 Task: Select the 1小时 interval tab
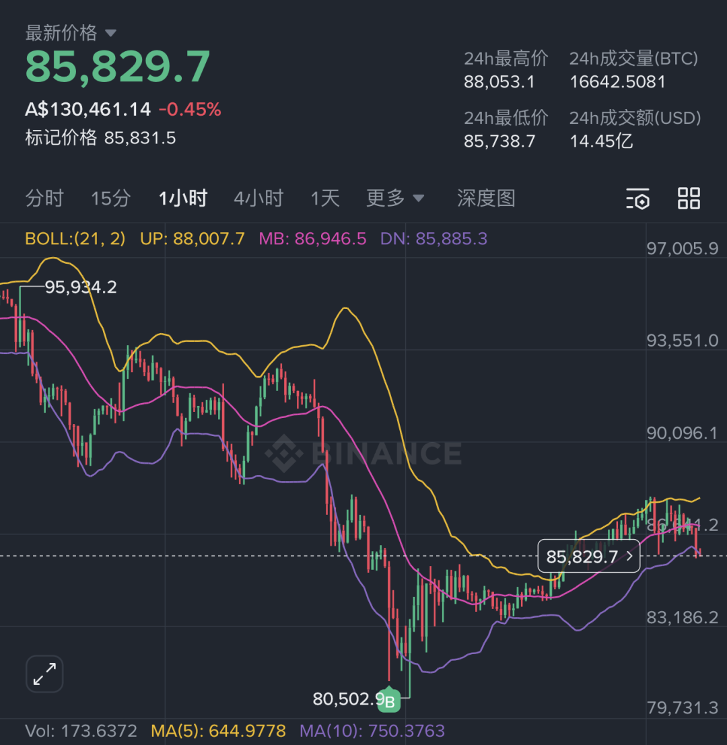tap(183, 199)
